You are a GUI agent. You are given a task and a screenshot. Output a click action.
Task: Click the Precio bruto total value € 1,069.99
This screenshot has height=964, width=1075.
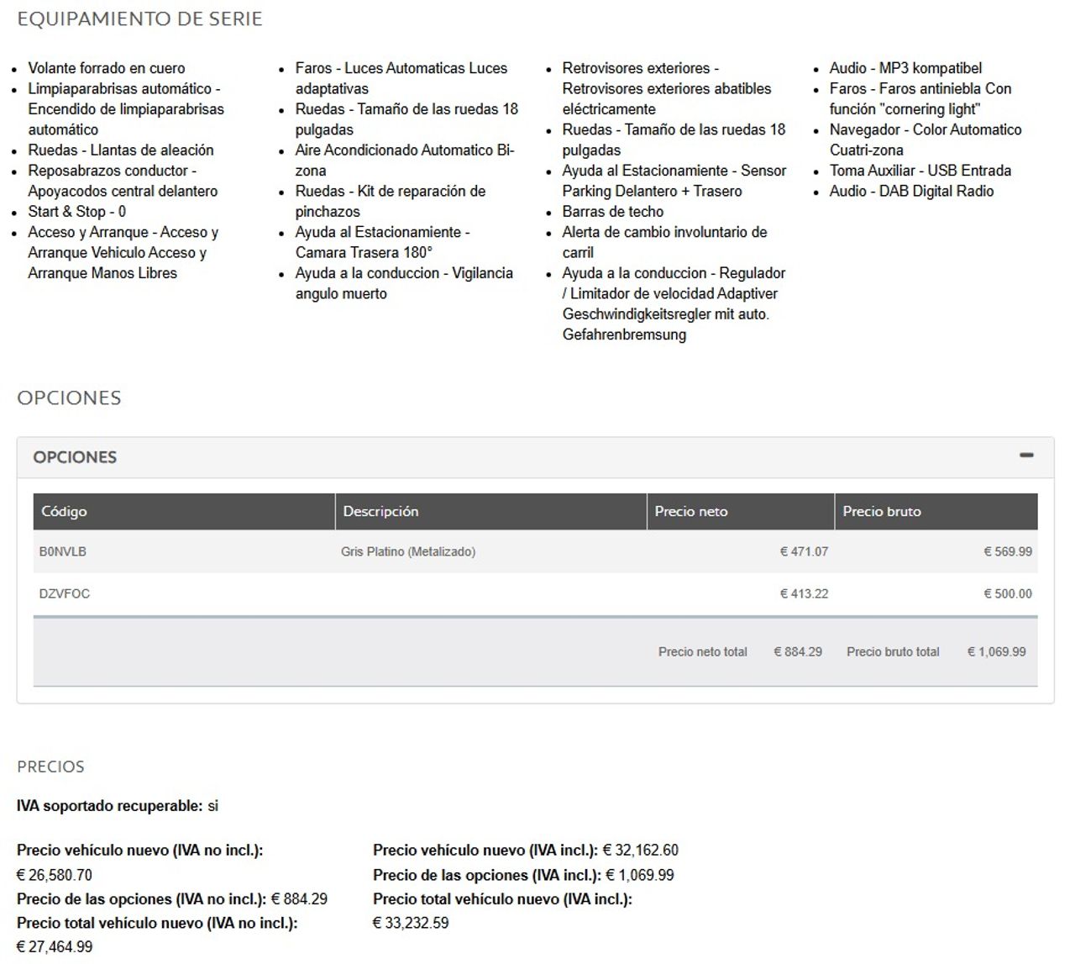tap(996, 651)
